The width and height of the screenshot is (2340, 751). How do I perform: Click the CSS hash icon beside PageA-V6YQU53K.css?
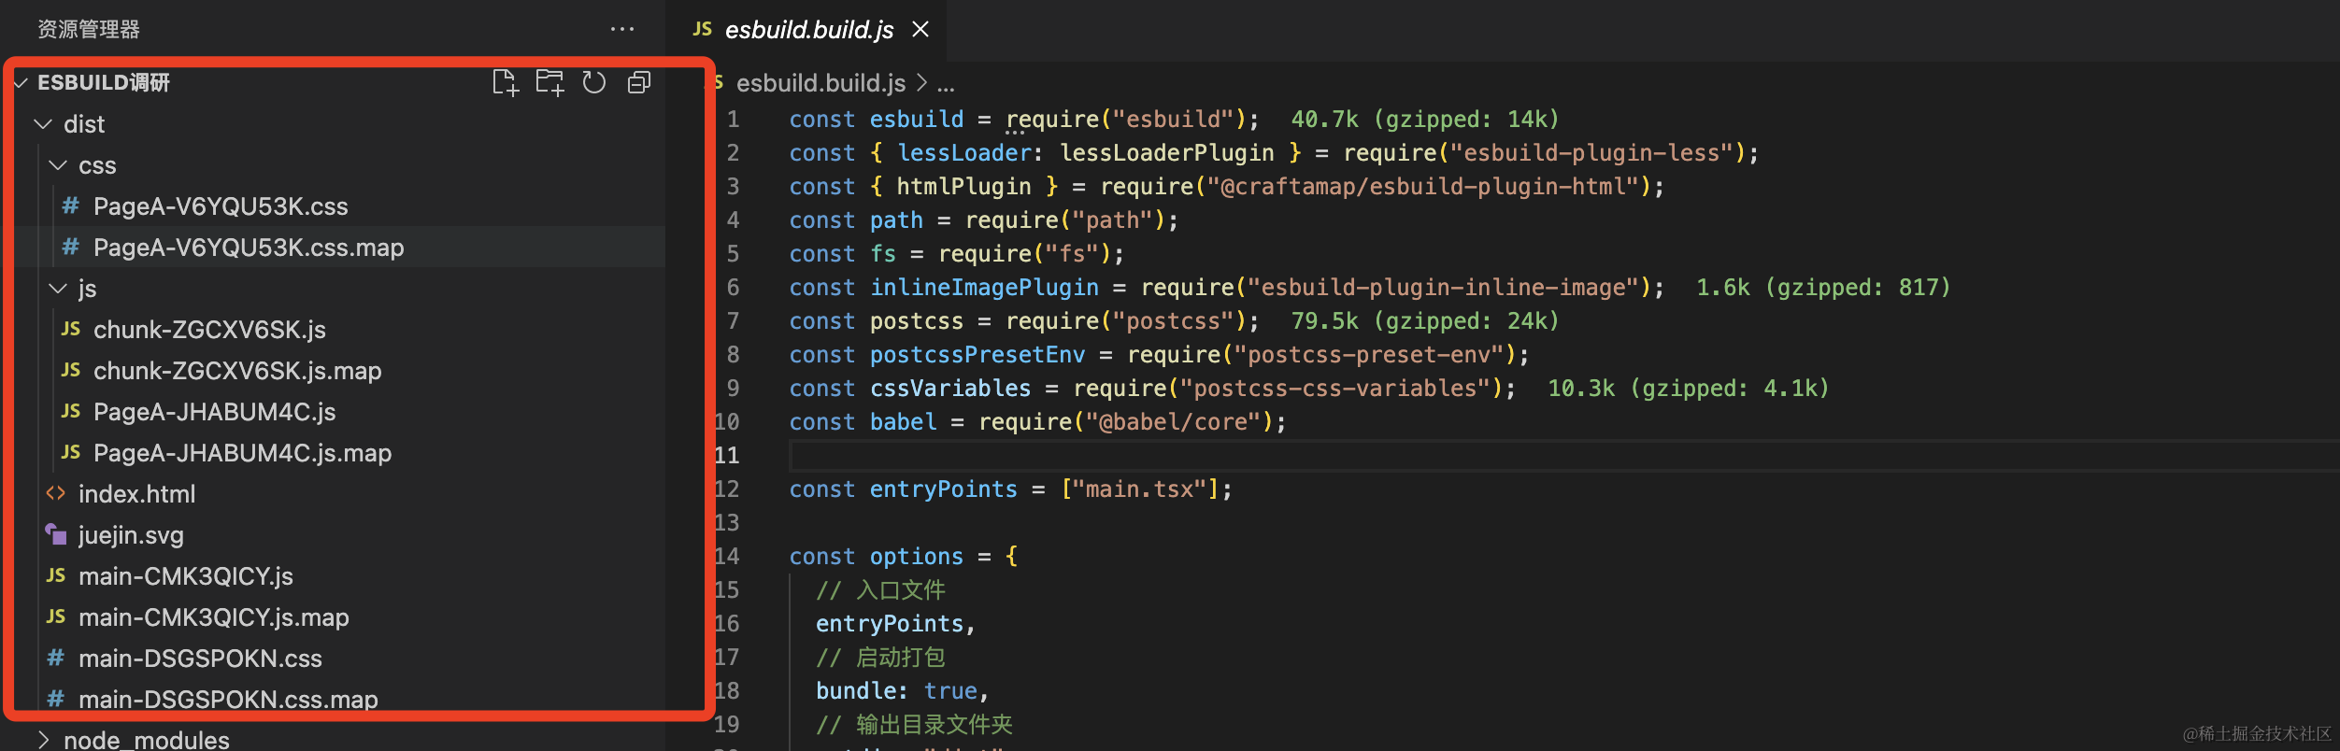point(71,205)
